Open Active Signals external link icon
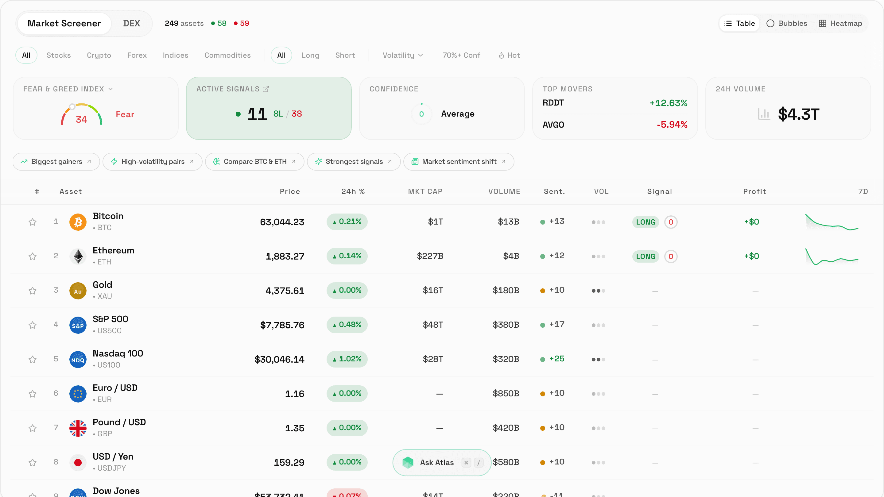Image resolution: width=884 pixels, height=497 pixels. [266, 89]
